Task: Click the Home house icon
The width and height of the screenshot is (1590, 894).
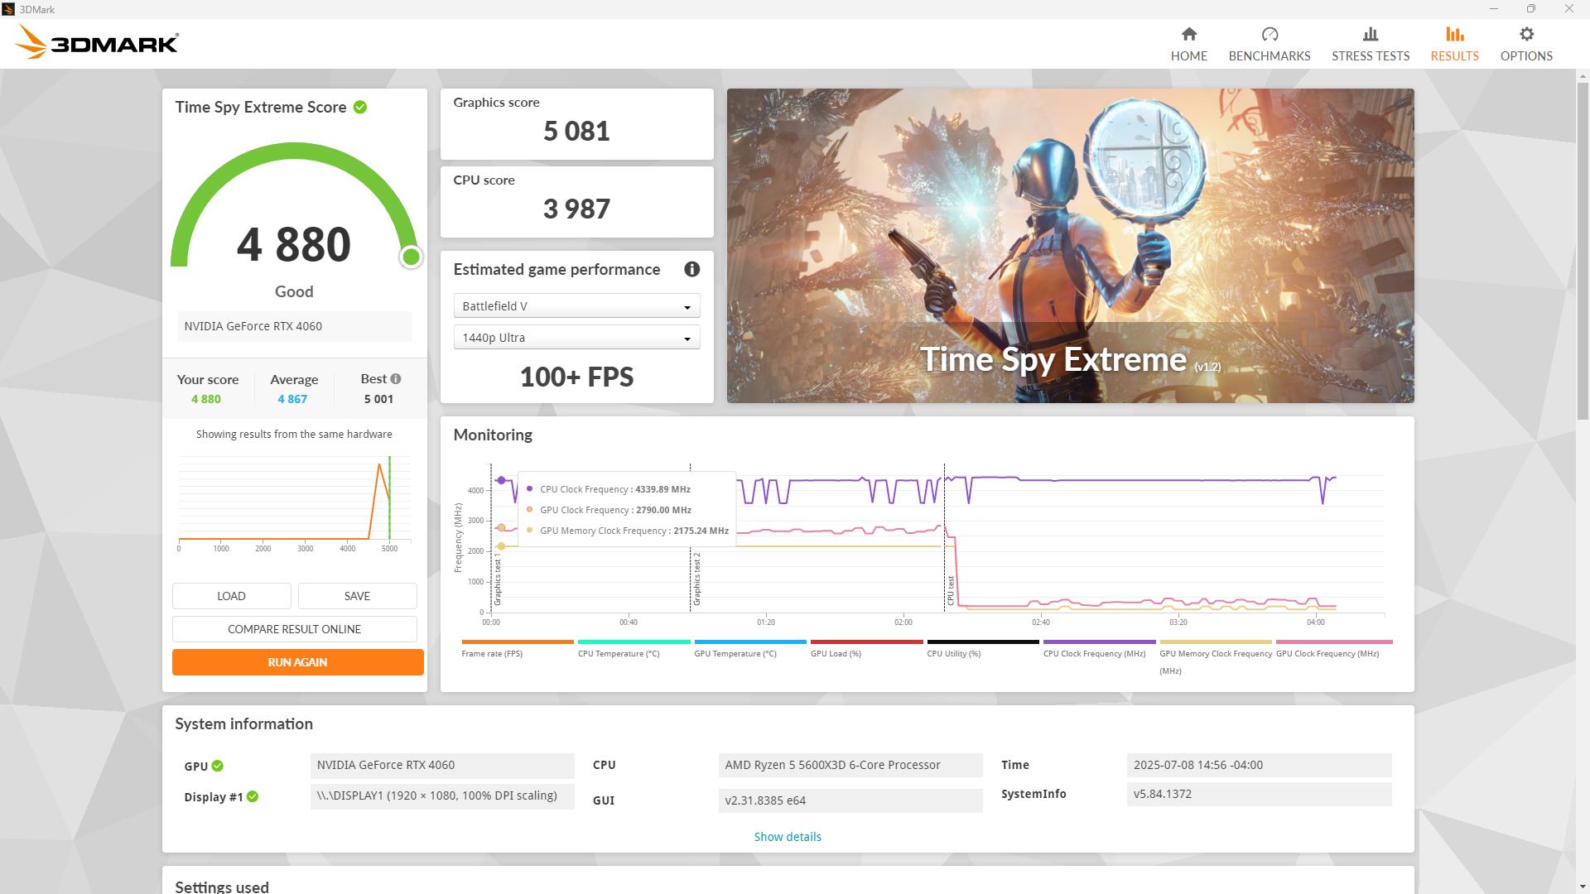Action: tap(1188, 34)
